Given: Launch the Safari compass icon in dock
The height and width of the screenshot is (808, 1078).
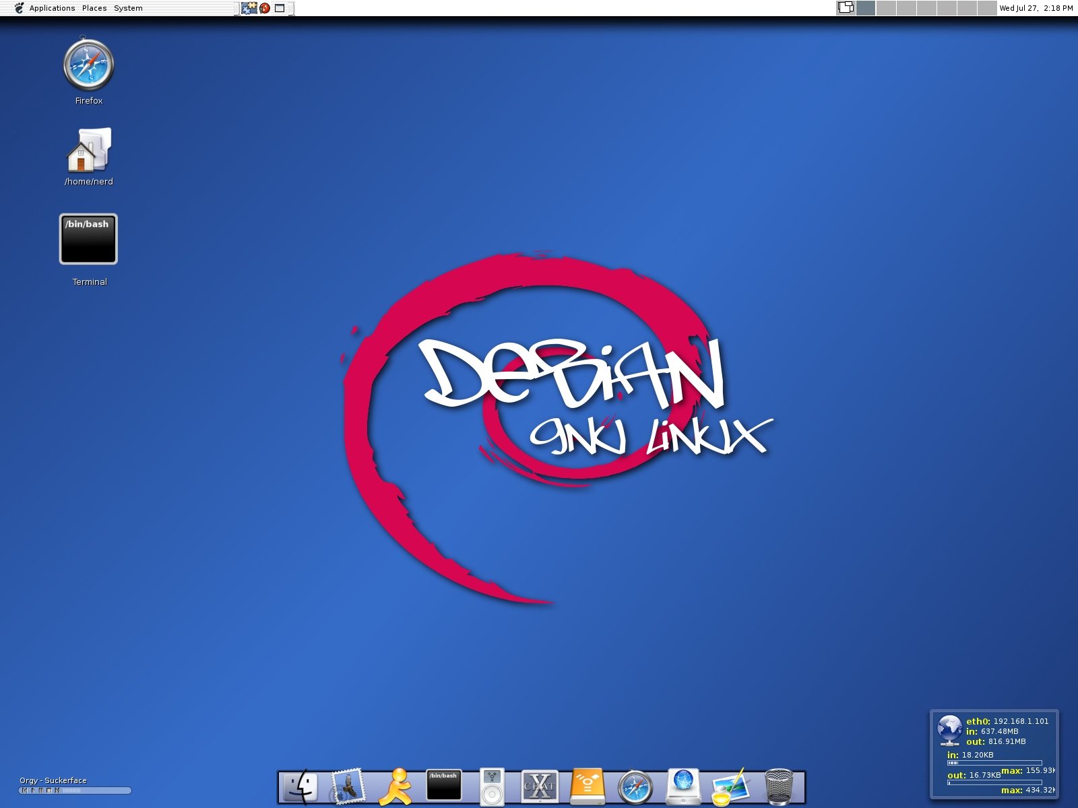Looking at the screenshot, I should click(635, 786).
